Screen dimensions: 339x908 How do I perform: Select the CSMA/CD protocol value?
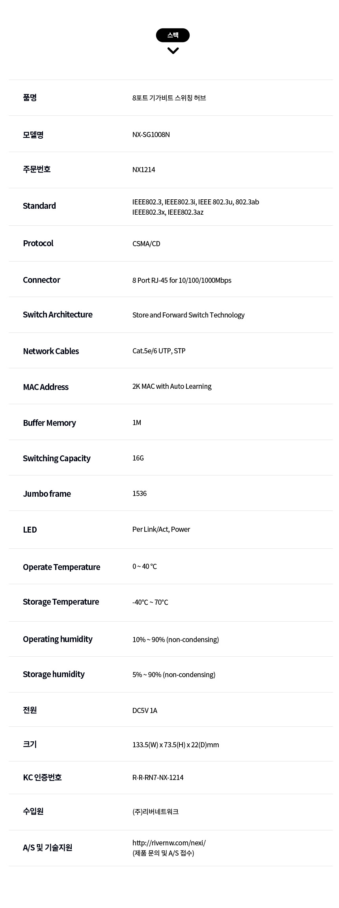pyautogui.click(x=146, y=243)
